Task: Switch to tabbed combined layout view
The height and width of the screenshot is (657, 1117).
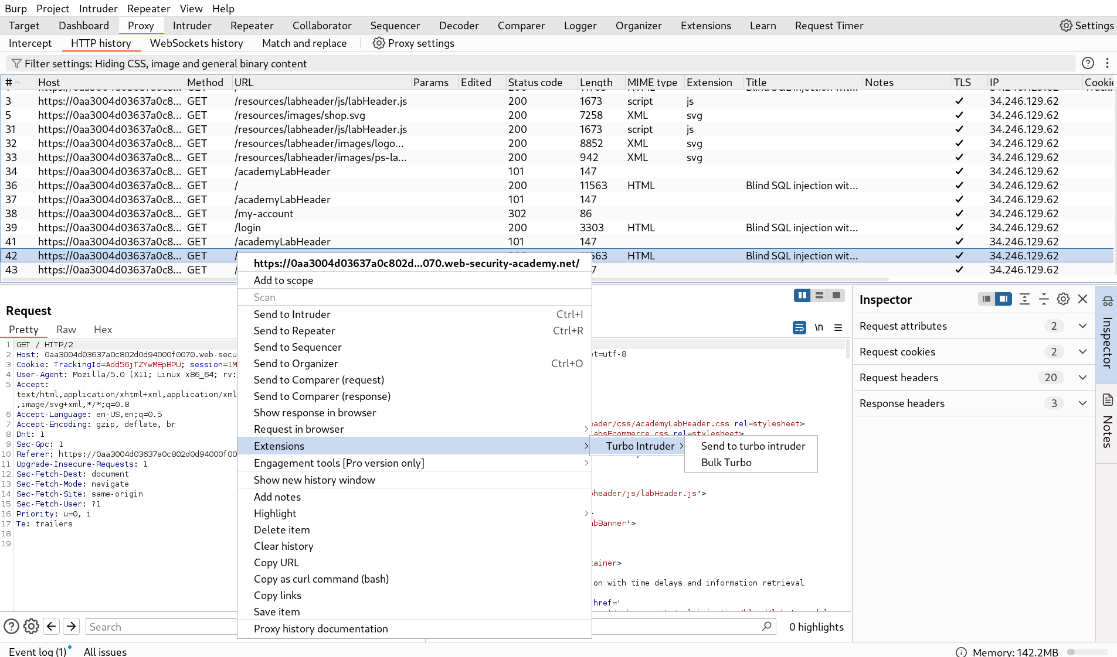Action: point(836,295)
